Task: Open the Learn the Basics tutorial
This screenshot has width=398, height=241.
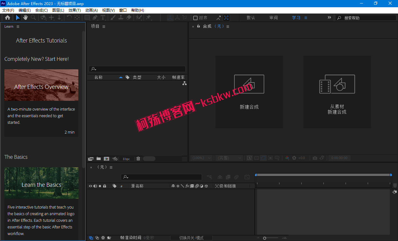Action: (41, 183)
